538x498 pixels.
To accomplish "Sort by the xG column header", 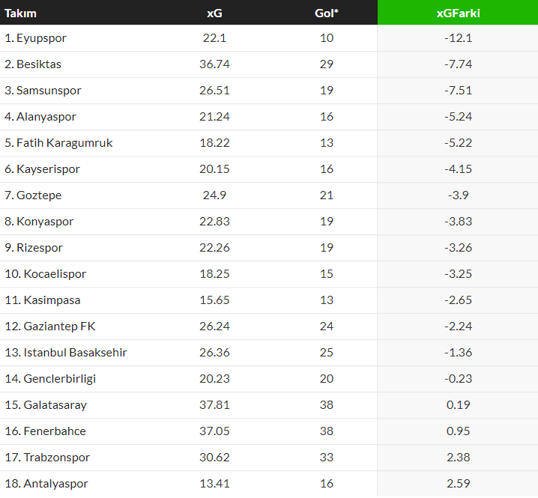I will [x=214, y=13].
